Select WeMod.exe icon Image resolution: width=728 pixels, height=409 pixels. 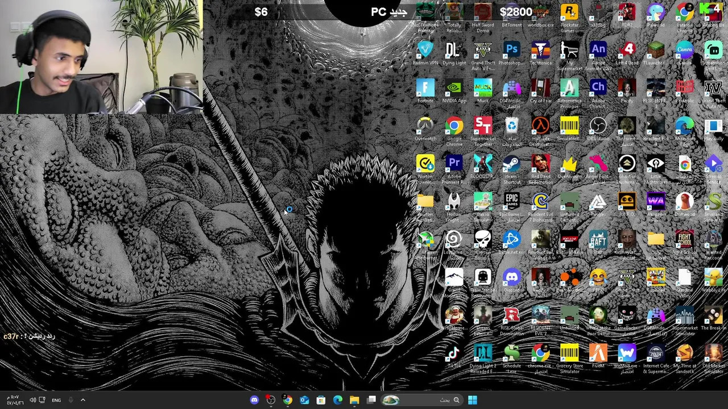(627, 359)
